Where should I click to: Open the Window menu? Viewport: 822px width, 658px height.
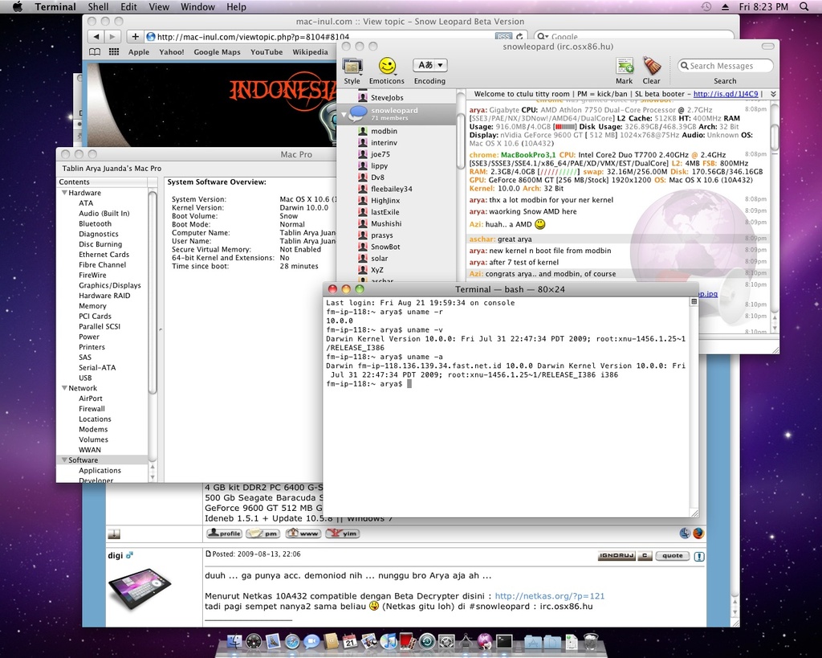(x=197, y=6)
